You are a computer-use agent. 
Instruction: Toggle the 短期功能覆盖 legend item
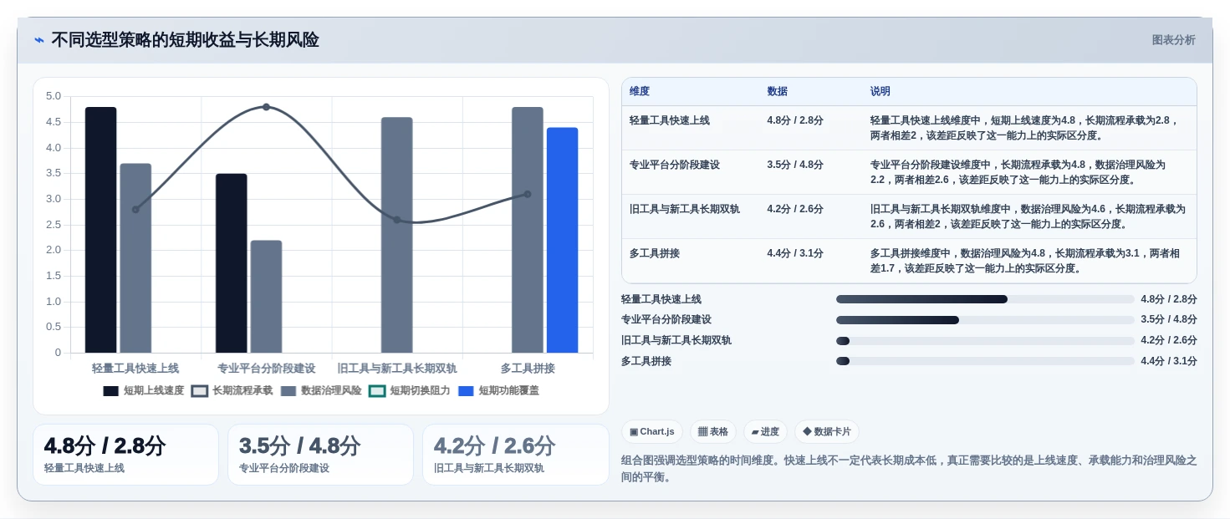(x=498, y=390)
